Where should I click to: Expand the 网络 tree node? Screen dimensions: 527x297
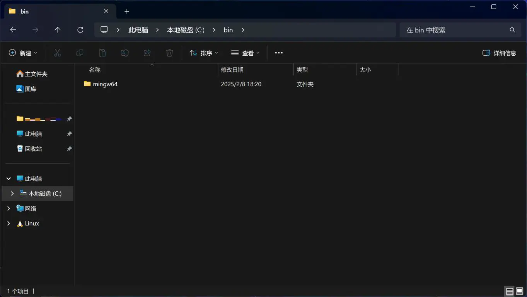9,208
